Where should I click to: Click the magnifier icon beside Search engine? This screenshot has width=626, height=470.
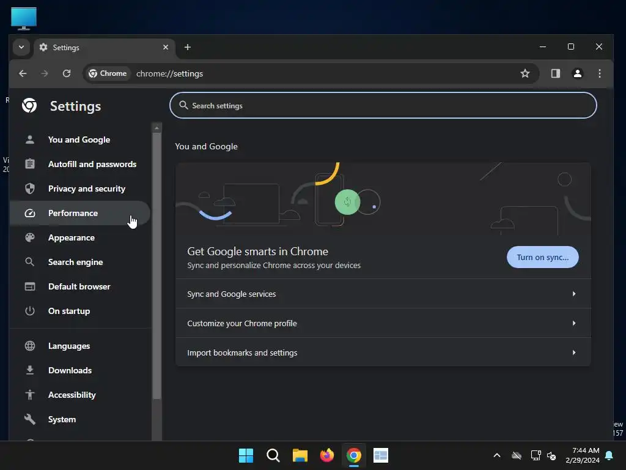30,262
